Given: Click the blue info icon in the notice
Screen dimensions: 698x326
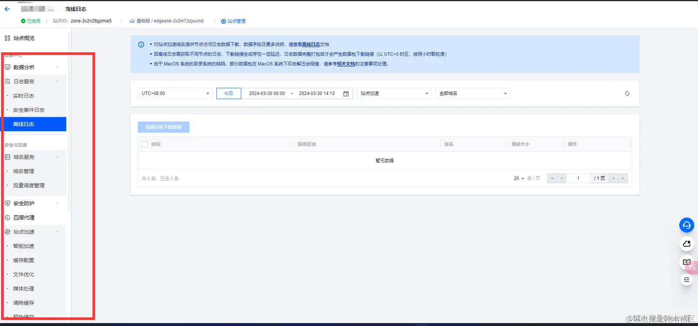Looking at the screenshot, I should [141, 44].
